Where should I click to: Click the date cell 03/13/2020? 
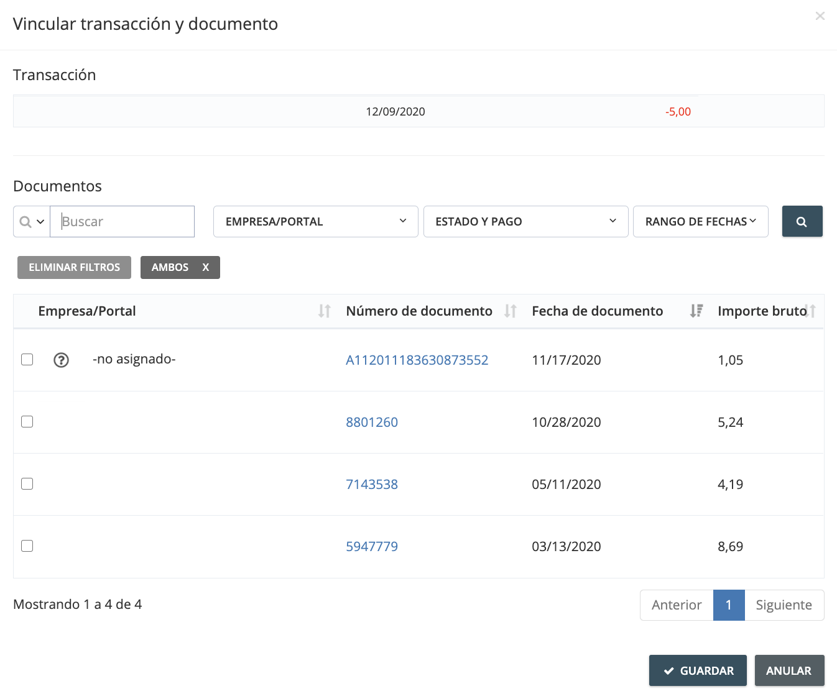(x=566, y=547)
